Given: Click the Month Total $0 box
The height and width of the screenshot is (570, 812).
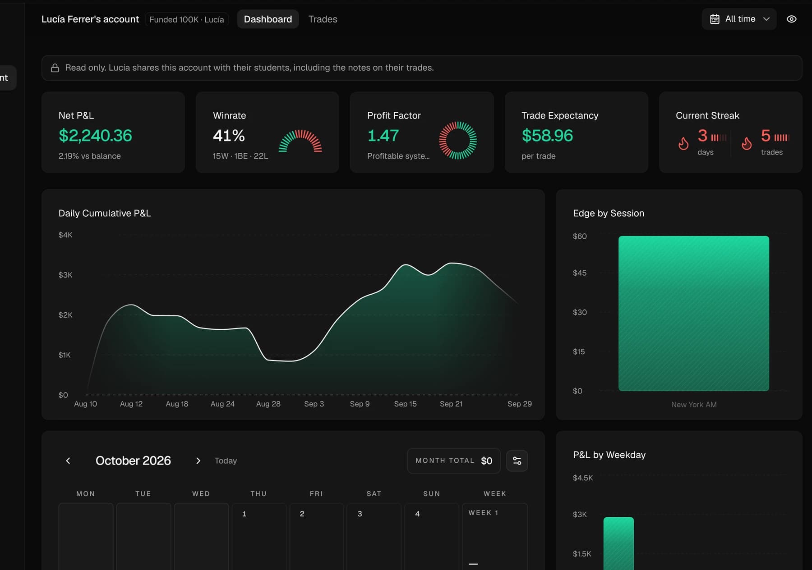Looking at the screenshot, I should [x=453, y=461].
